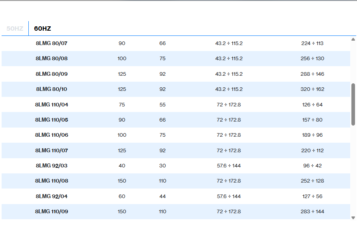This screenshot has width=357, height=226.
Task: Click the table's vertical scrollbar thumb
Action: pos(353,104)
